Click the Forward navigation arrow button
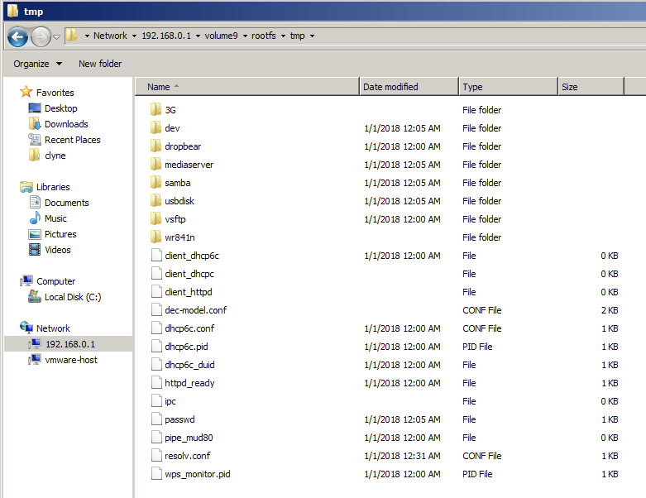646x498 pixels. coord(41,37)
